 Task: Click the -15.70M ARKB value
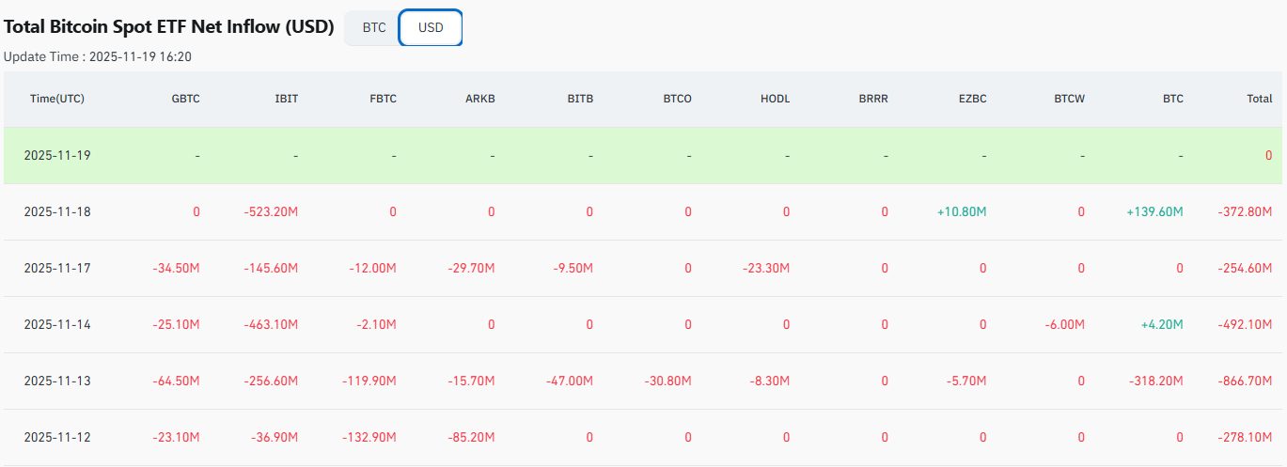click(x=471, y=381)
